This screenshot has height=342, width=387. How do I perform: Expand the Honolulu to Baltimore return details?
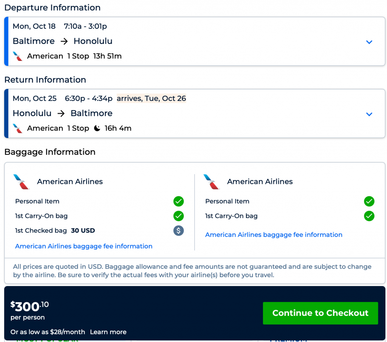[369, 114]
